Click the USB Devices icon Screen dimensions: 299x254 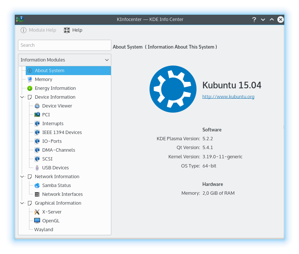point(37,168)
